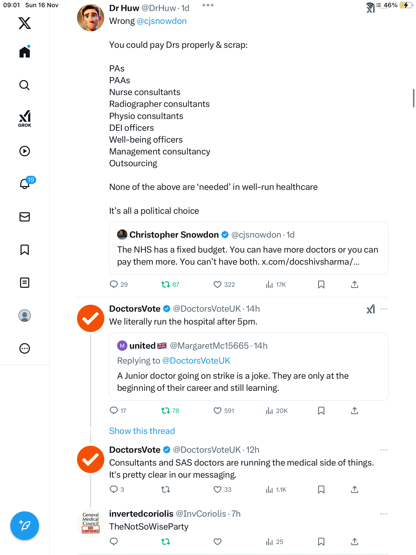Open notifications bell with 19 badge
Screen dimensions: 416x555
[25, 184]
